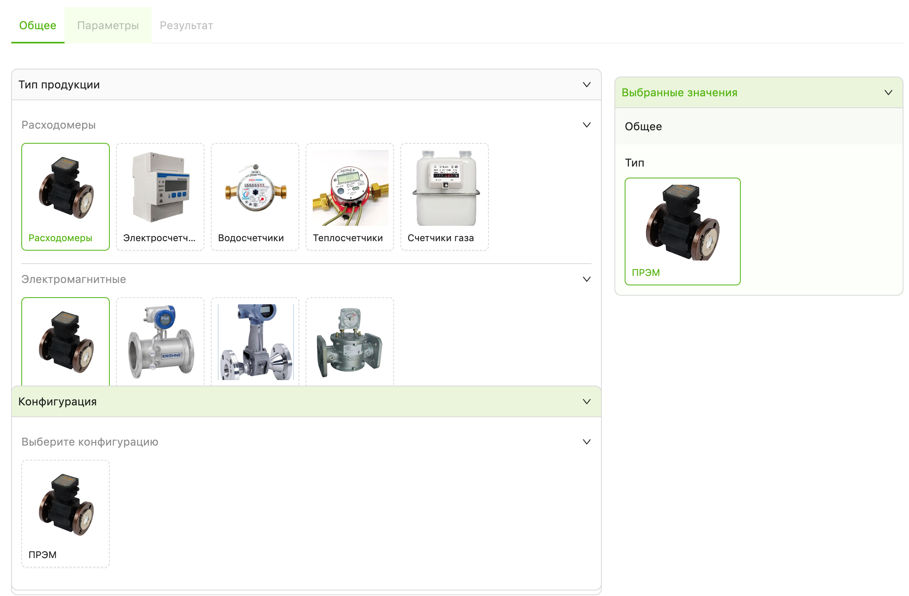The image size is (909, 596).
Task: Click the gray Расходомеры section title
Action: click(x=58, y=125)
